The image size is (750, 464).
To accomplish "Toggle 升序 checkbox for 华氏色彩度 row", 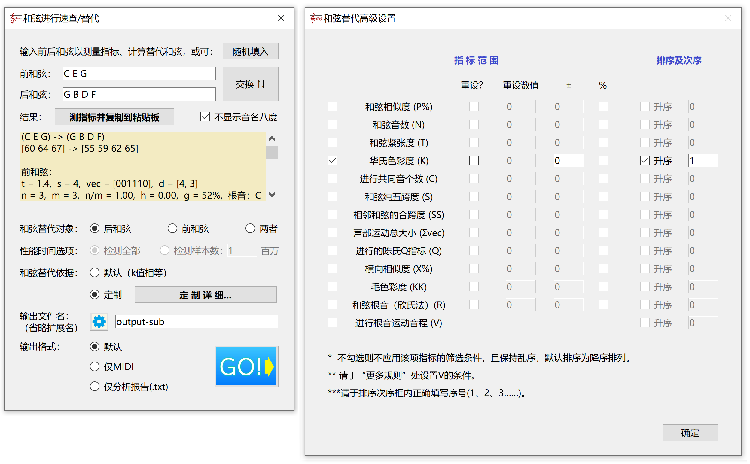I will [x=645, y=160].
